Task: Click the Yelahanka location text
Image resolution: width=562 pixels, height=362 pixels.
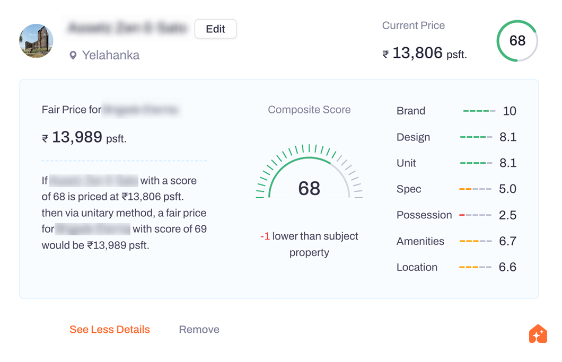Action: tap(111, 55)
